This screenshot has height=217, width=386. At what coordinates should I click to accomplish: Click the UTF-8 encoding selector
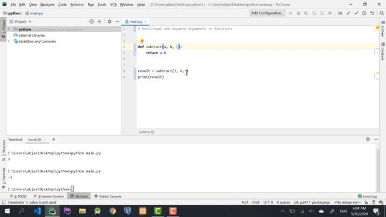click(268, 203)
